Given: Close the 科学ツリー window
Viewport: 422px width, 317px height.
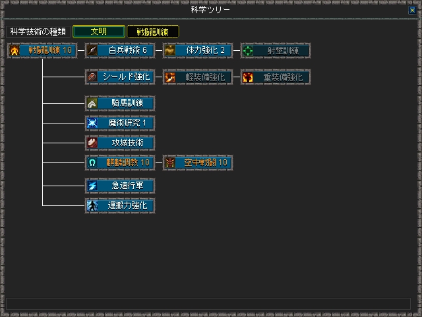Looking at the screenshot, I should coord(412,11).
